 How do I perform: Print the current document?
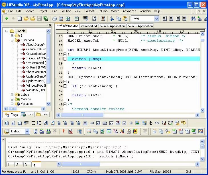[54, 18]
